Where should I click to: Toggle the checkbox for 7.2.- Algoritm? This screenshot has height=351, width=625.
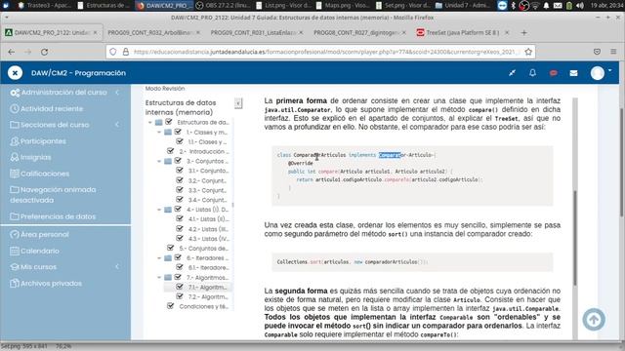point(180,296)
